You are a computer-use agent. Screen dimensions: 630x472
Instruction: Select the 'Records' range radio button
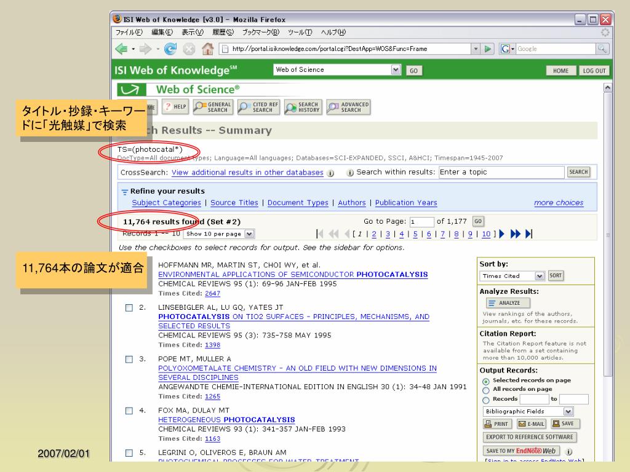pos(486,399)
